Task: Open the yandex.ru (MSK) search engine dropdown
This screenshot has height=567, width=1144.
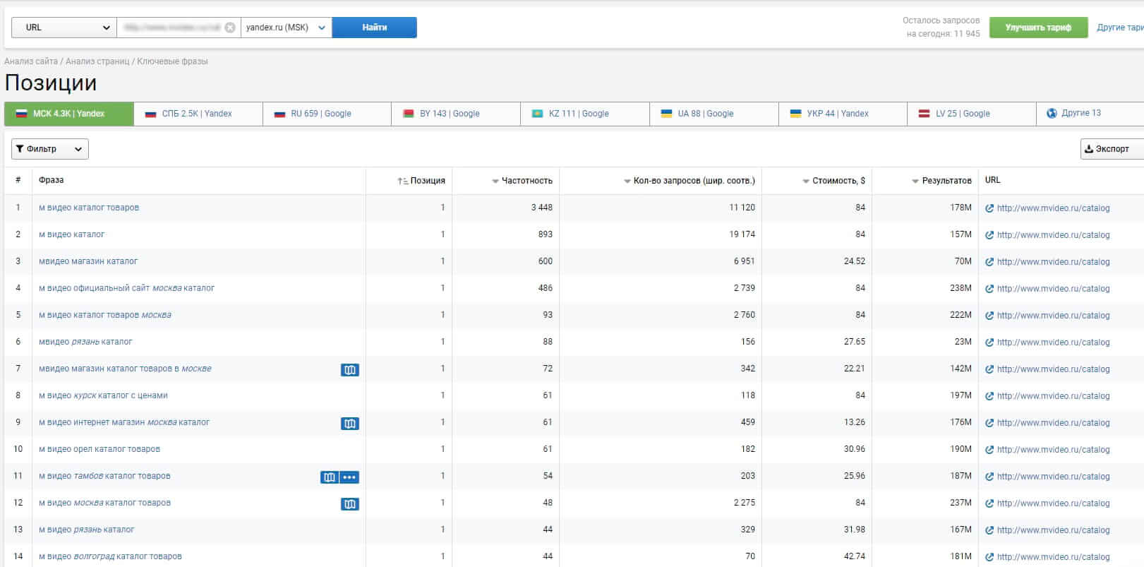Action: click(x=286, y=28)
